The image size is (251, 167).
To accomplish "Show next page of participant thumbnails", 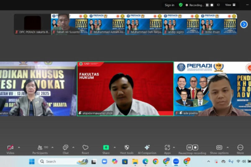I will 244,25.
